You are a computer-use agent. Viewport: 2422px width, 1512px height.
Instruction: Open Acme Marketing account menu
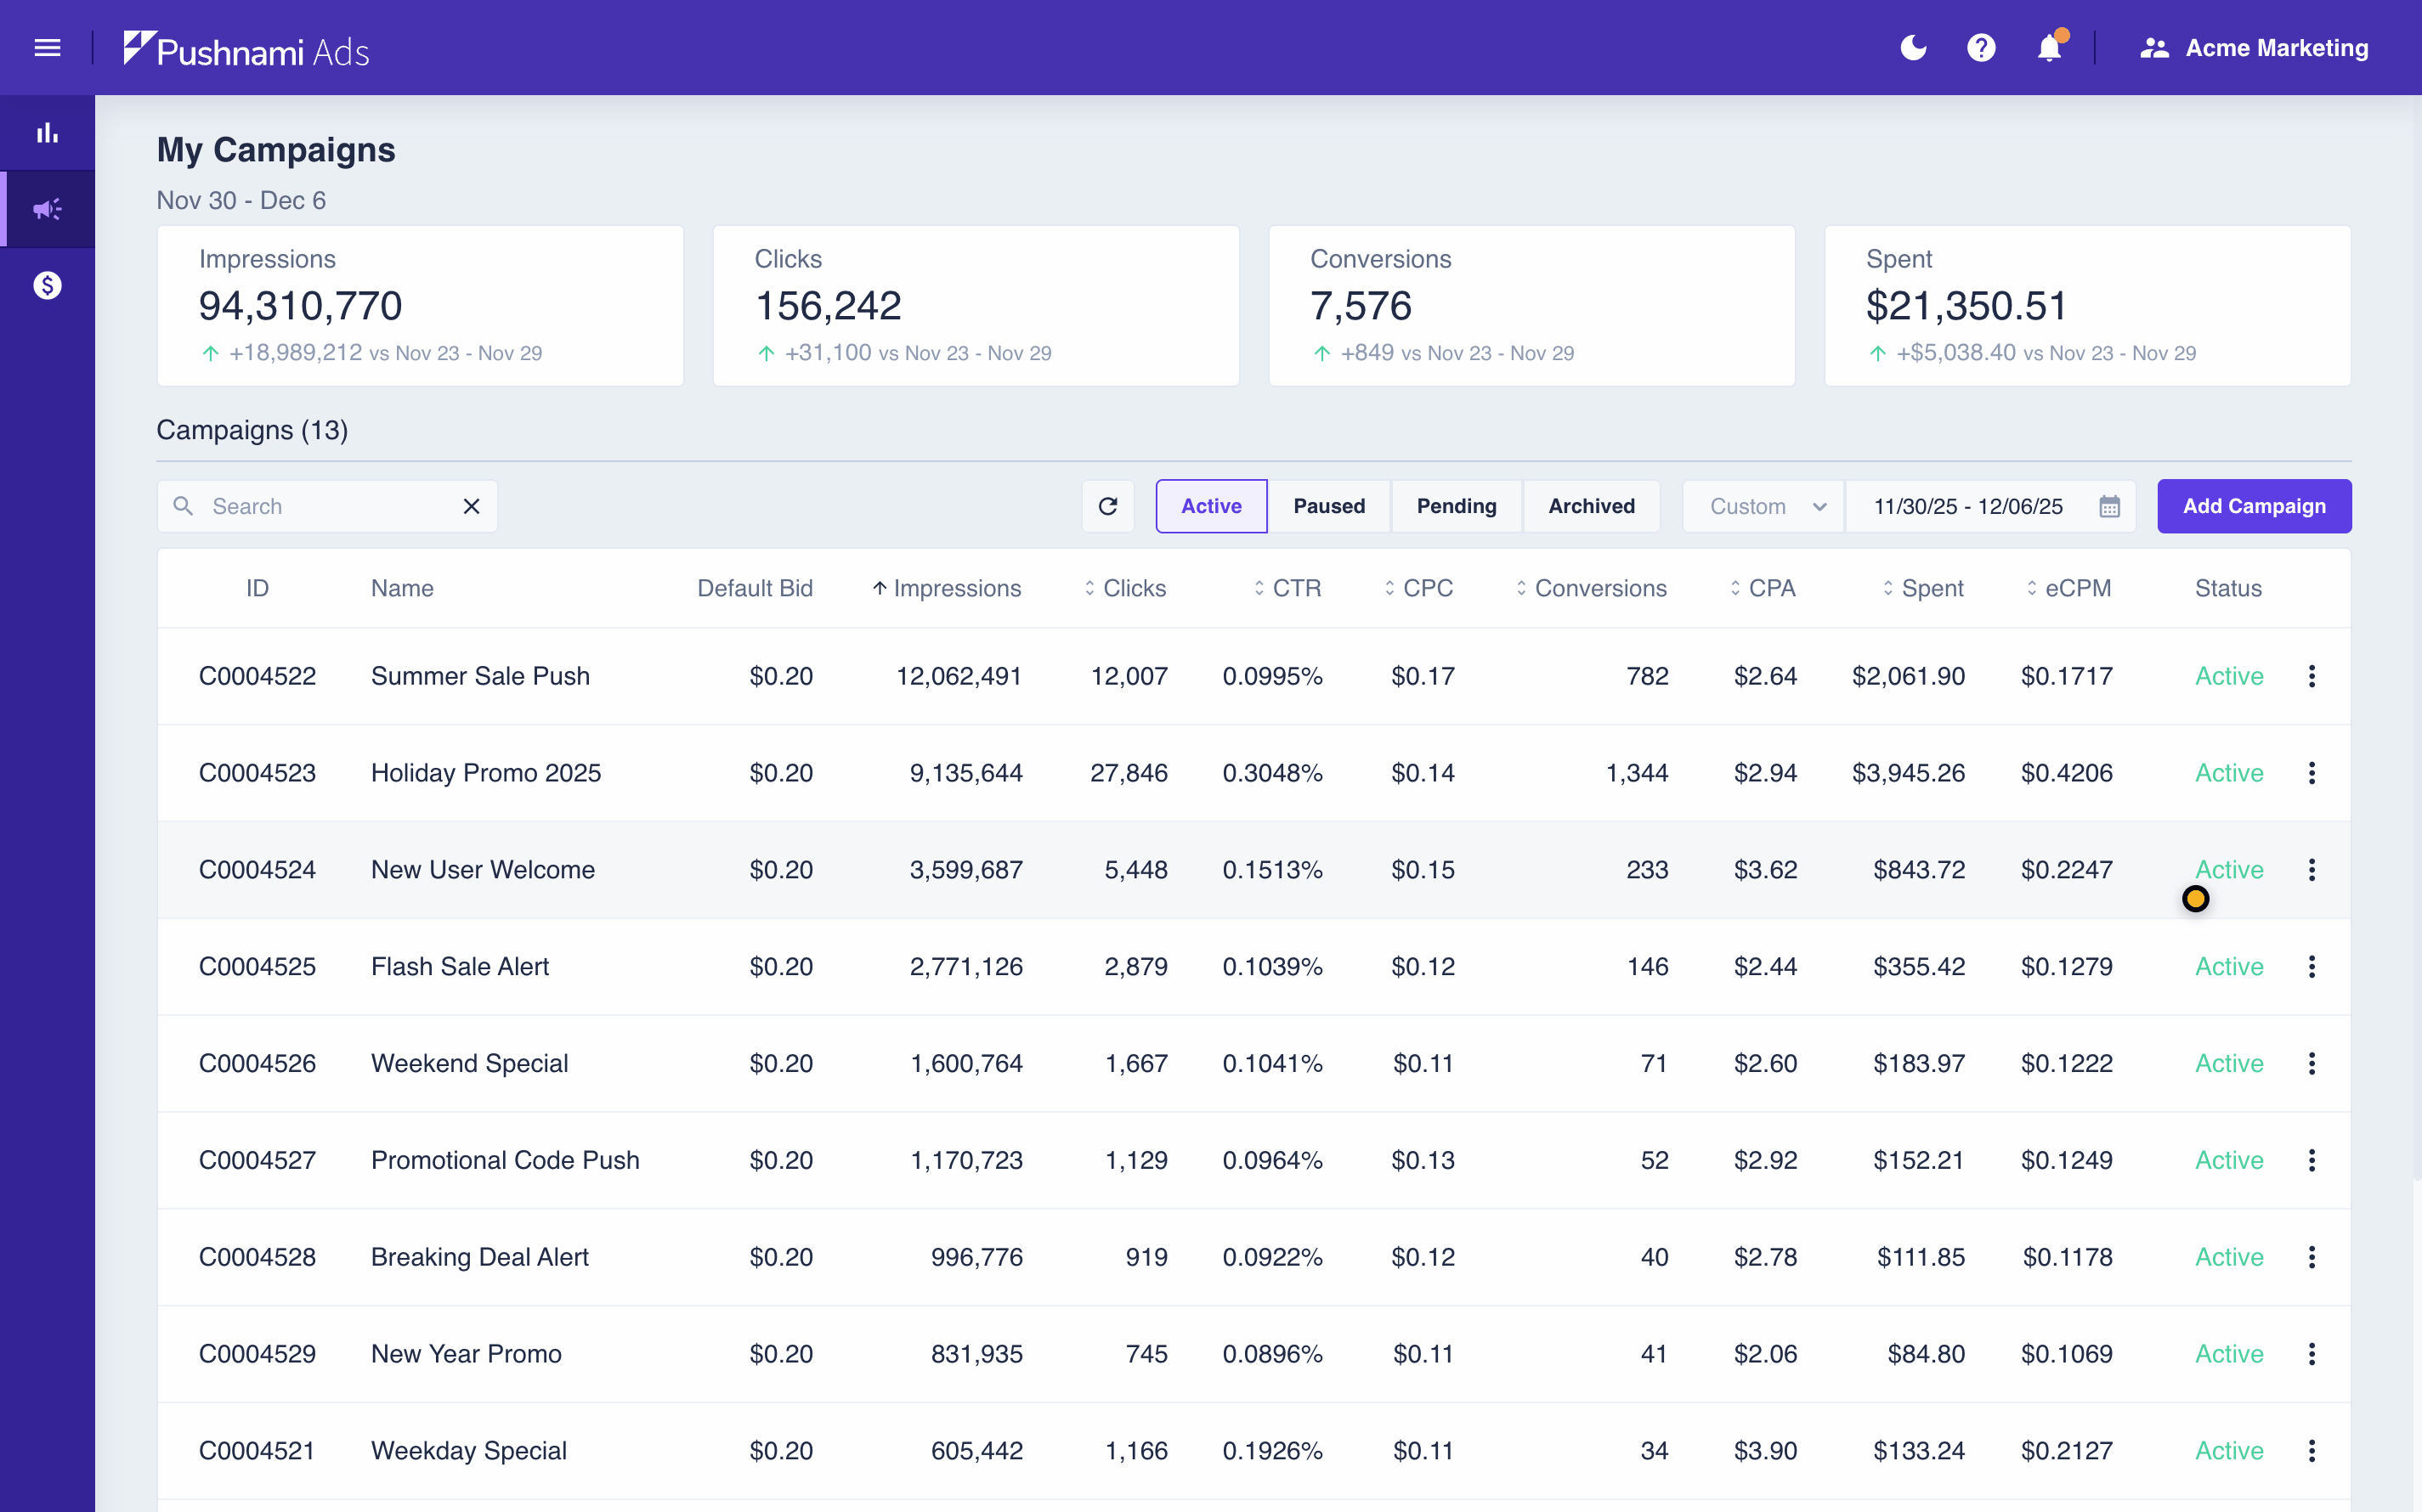[2254, 48]
